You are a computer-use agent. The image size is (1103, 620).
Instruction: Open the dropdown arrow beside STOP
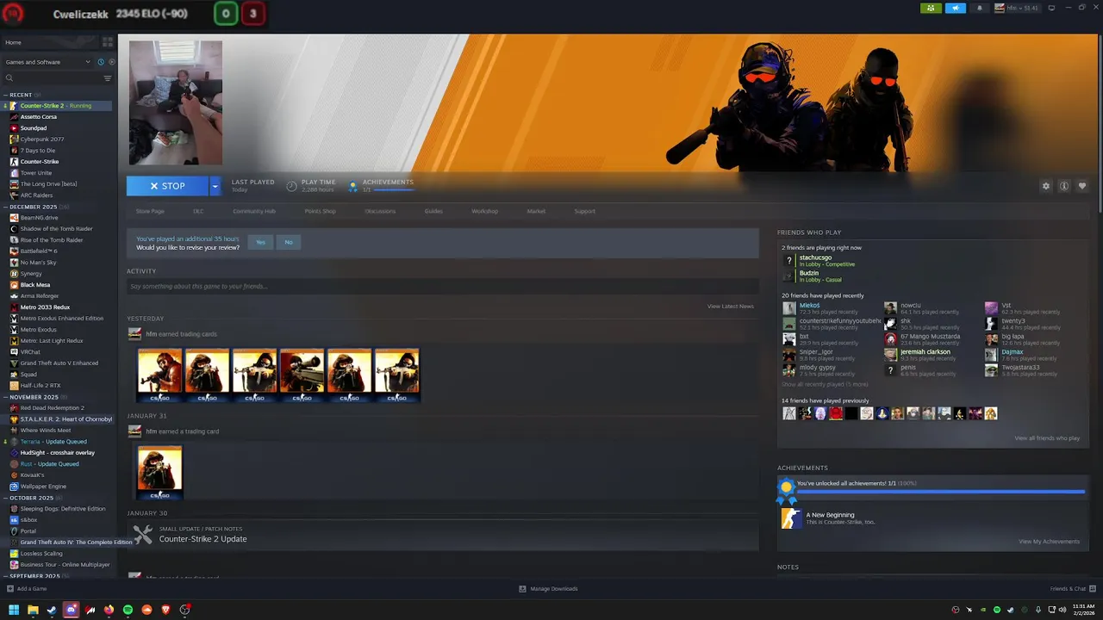(x=215, y=186)
